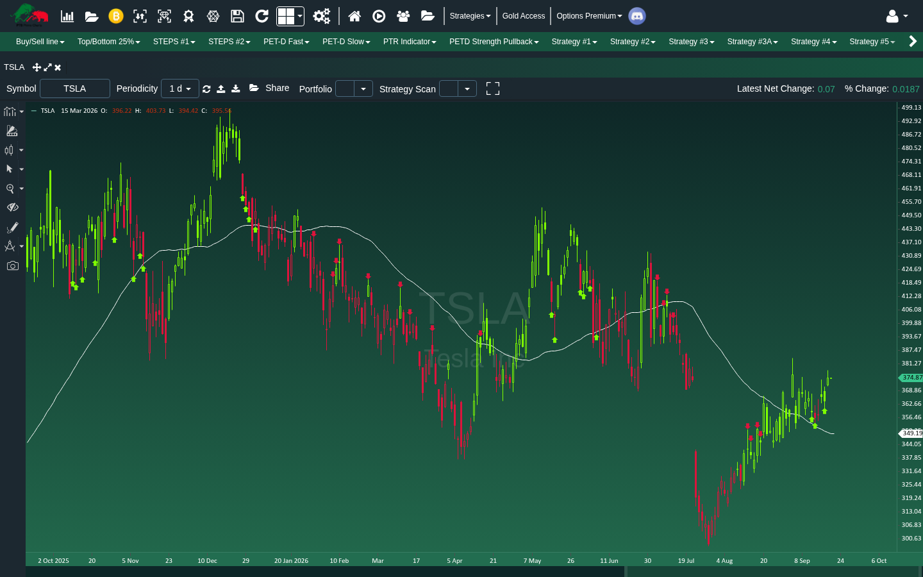Click the PTB Profile Charts bull-bear logo
The height and width of the screenshot is (577, 923).
pos(30,15)
